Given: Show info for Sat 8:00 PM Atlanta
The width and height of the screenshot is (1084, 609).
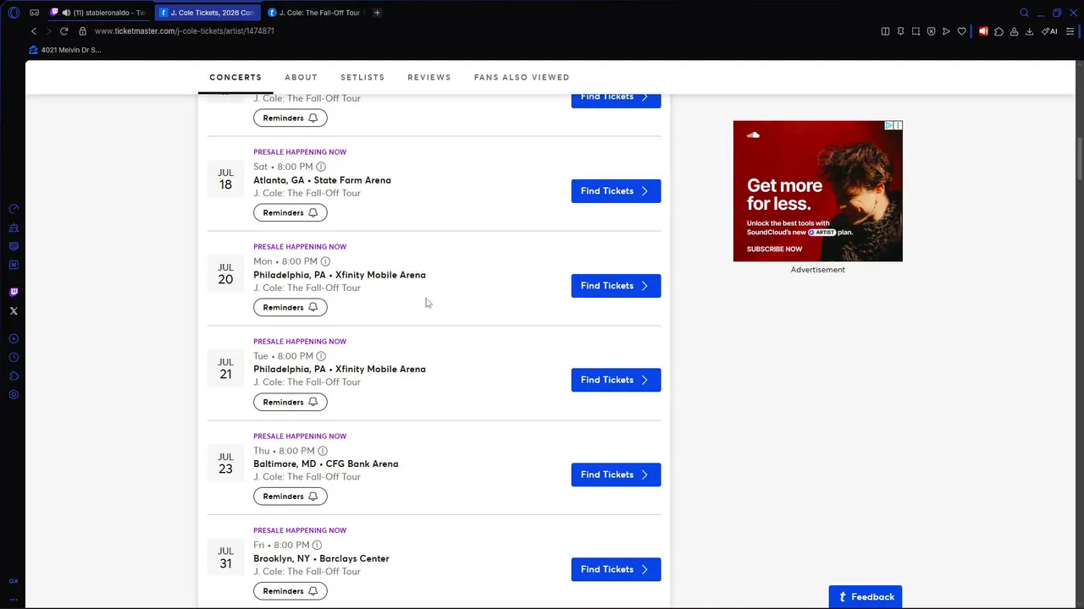Looking at the screenshot, I should [x=321, y=167].
